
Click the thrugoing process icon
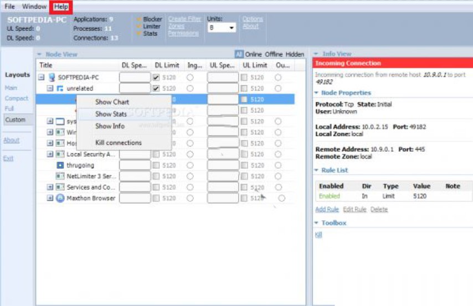tap(60, 165)
